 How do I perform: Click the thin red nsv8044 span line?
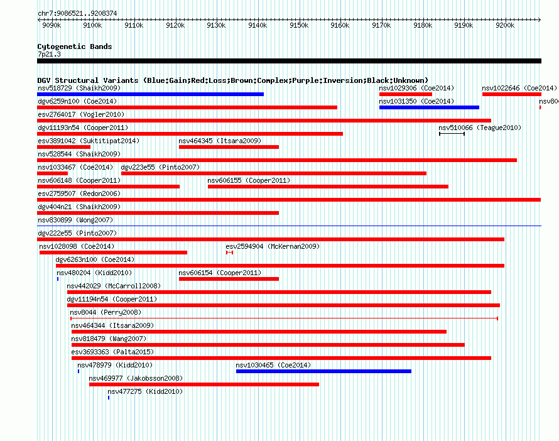click(x=284, y=318)
